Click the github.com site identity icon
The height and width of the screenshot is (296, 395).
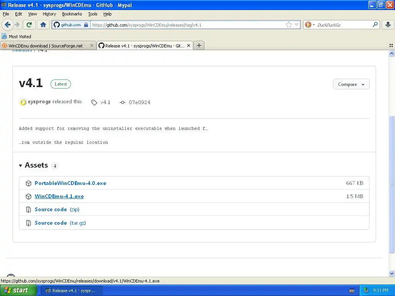(x=57, y=25)
